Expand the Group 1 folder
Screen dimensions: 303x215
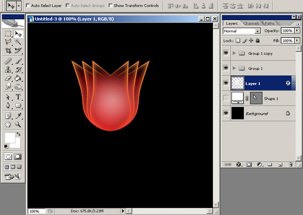pos(234,68)
